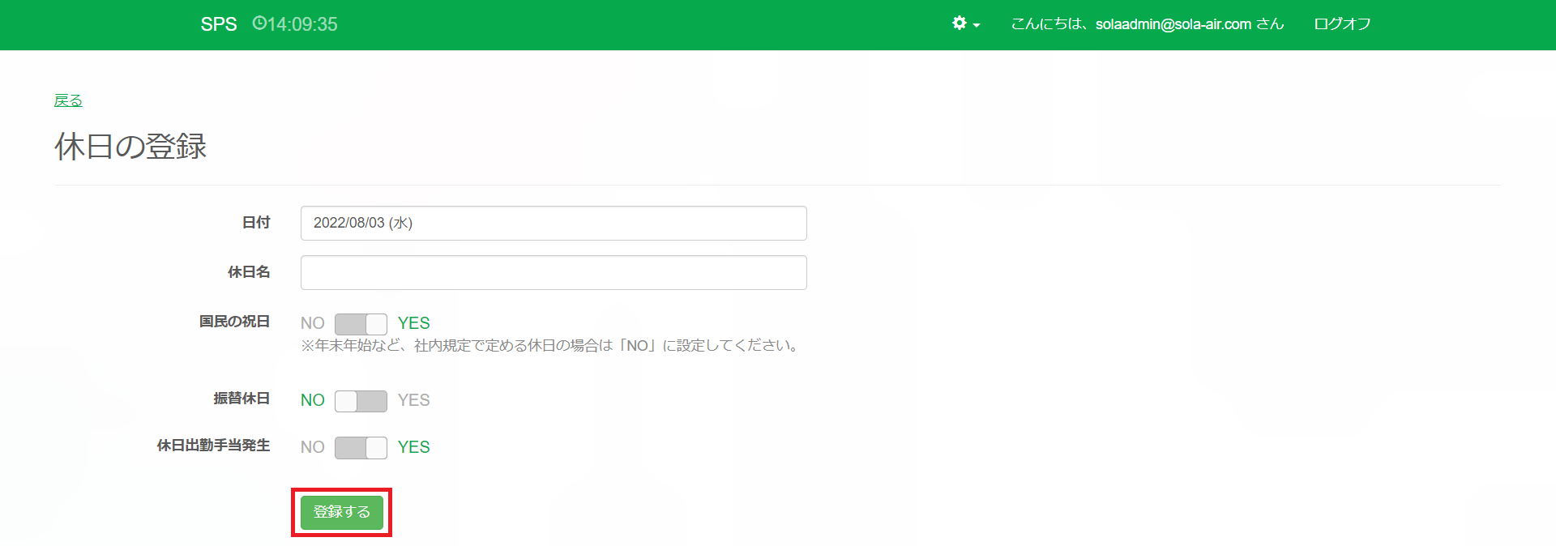
Task: Pick YES label for 休日出勤手当発生
Action: point(413,447)
